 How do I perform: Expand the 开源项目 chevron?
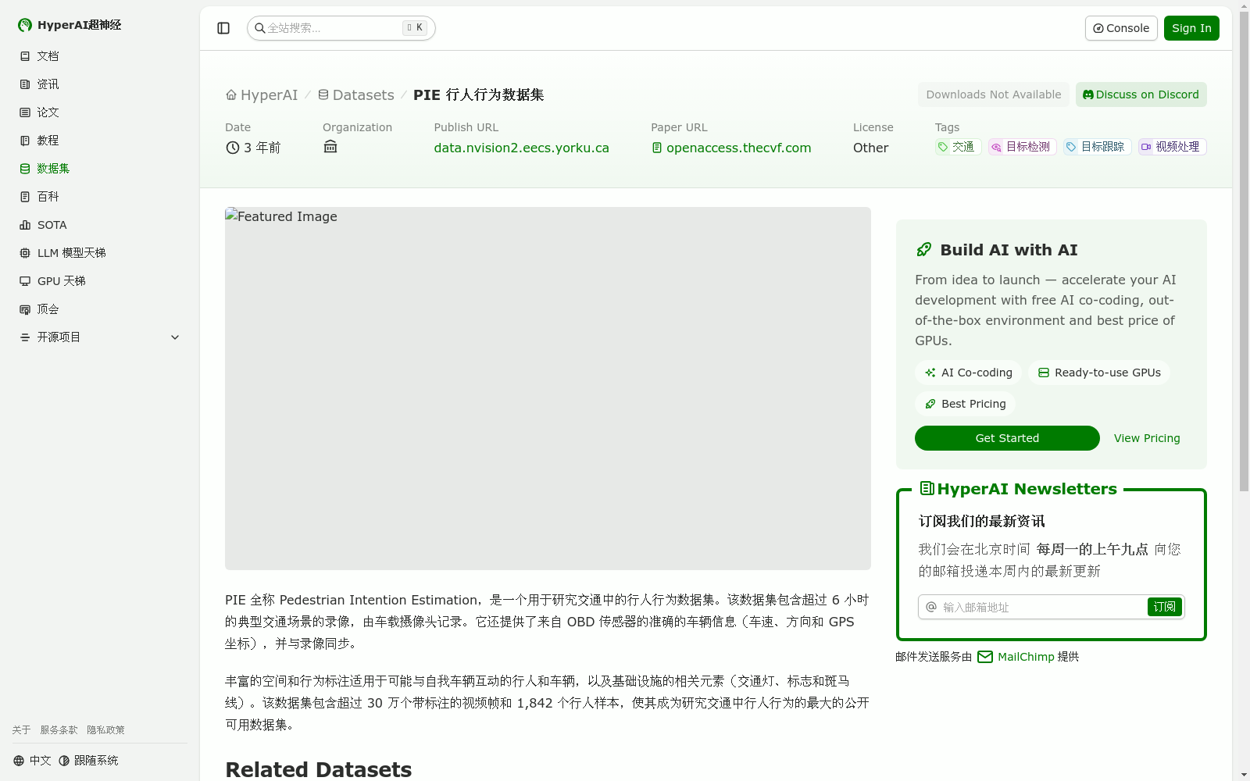point(175,337)
